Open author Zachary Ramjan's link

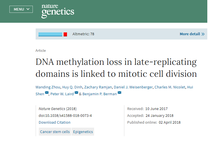coord(98,87)
